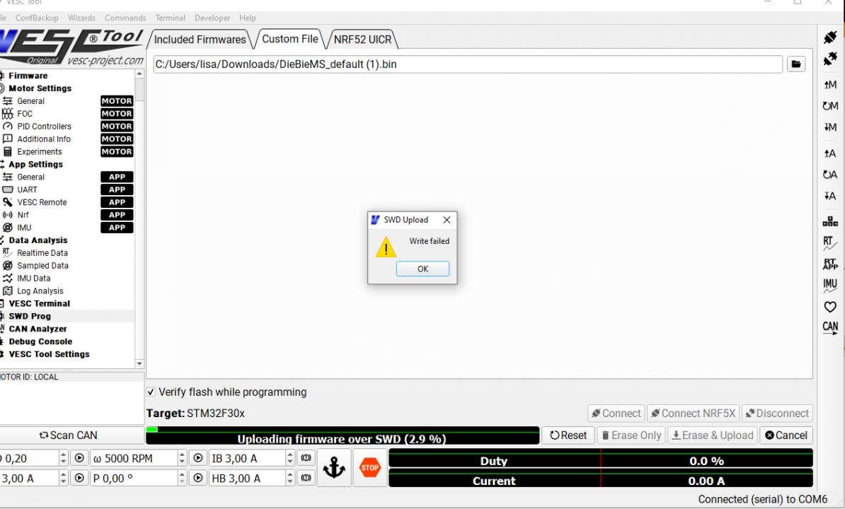Uncheck Verify flash while programming
845x509 pixels.
(151, 392)
